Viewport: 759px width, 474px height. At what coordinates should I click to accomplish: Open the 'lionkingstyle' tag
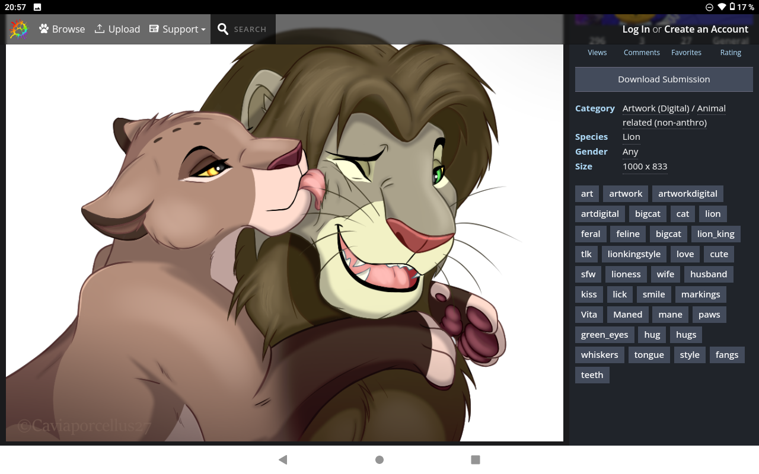[x=634, y=254]
